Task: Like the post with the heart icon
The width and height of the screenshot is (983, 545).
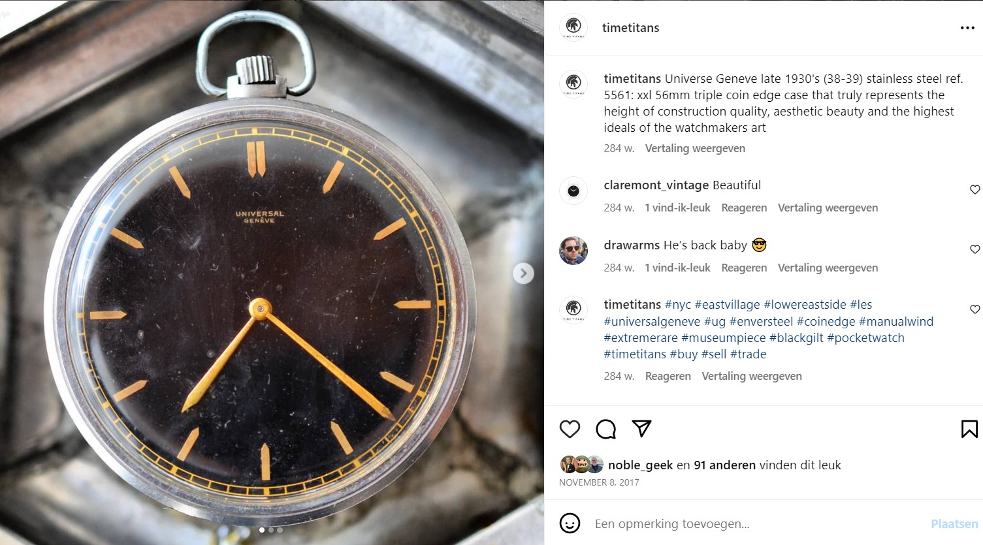Action: (x=570, y=429)
